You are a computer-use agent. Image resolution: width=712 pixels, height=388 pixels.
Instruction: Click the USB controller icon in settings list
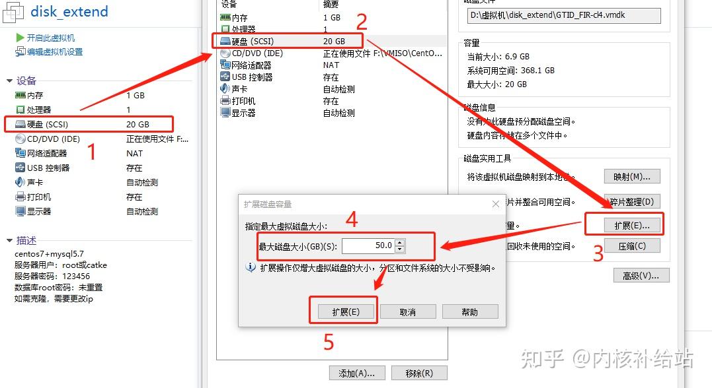225,77
